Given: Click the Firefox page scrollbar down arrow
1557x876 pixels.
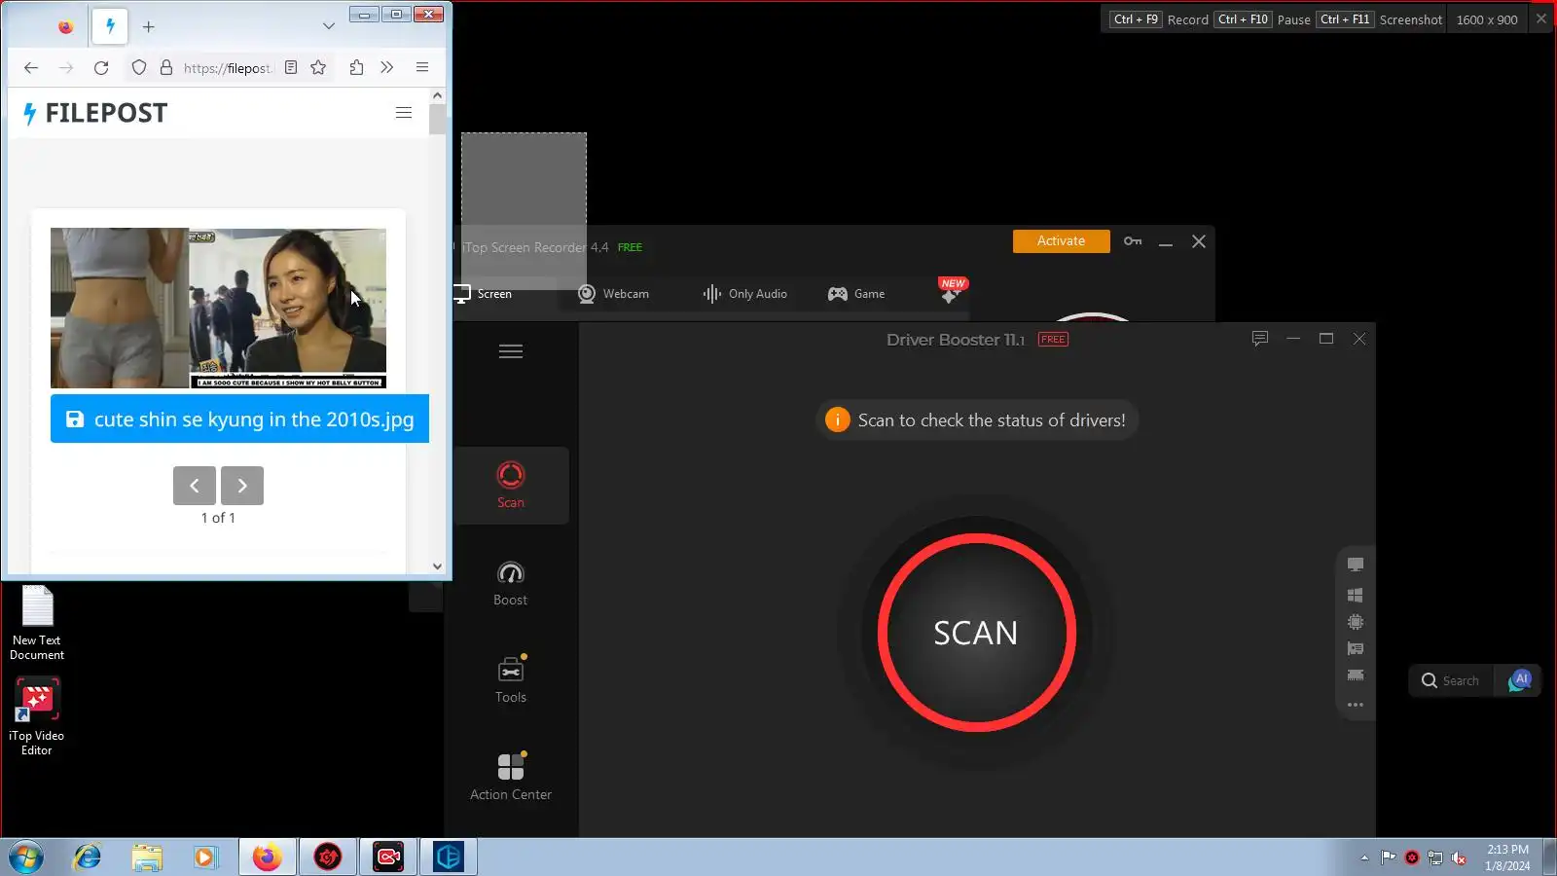Looking at the screenshot, I should tap(437, 566).
